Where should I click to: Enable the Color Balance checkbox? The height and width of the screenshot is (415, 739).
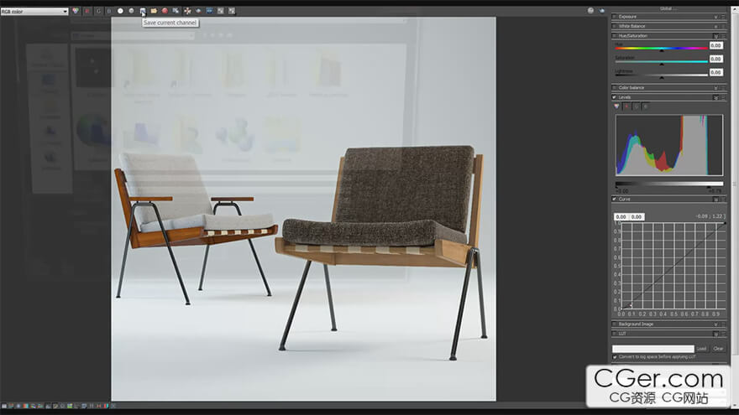[614, 87]
